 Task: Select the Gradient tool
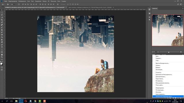(2, 37)
